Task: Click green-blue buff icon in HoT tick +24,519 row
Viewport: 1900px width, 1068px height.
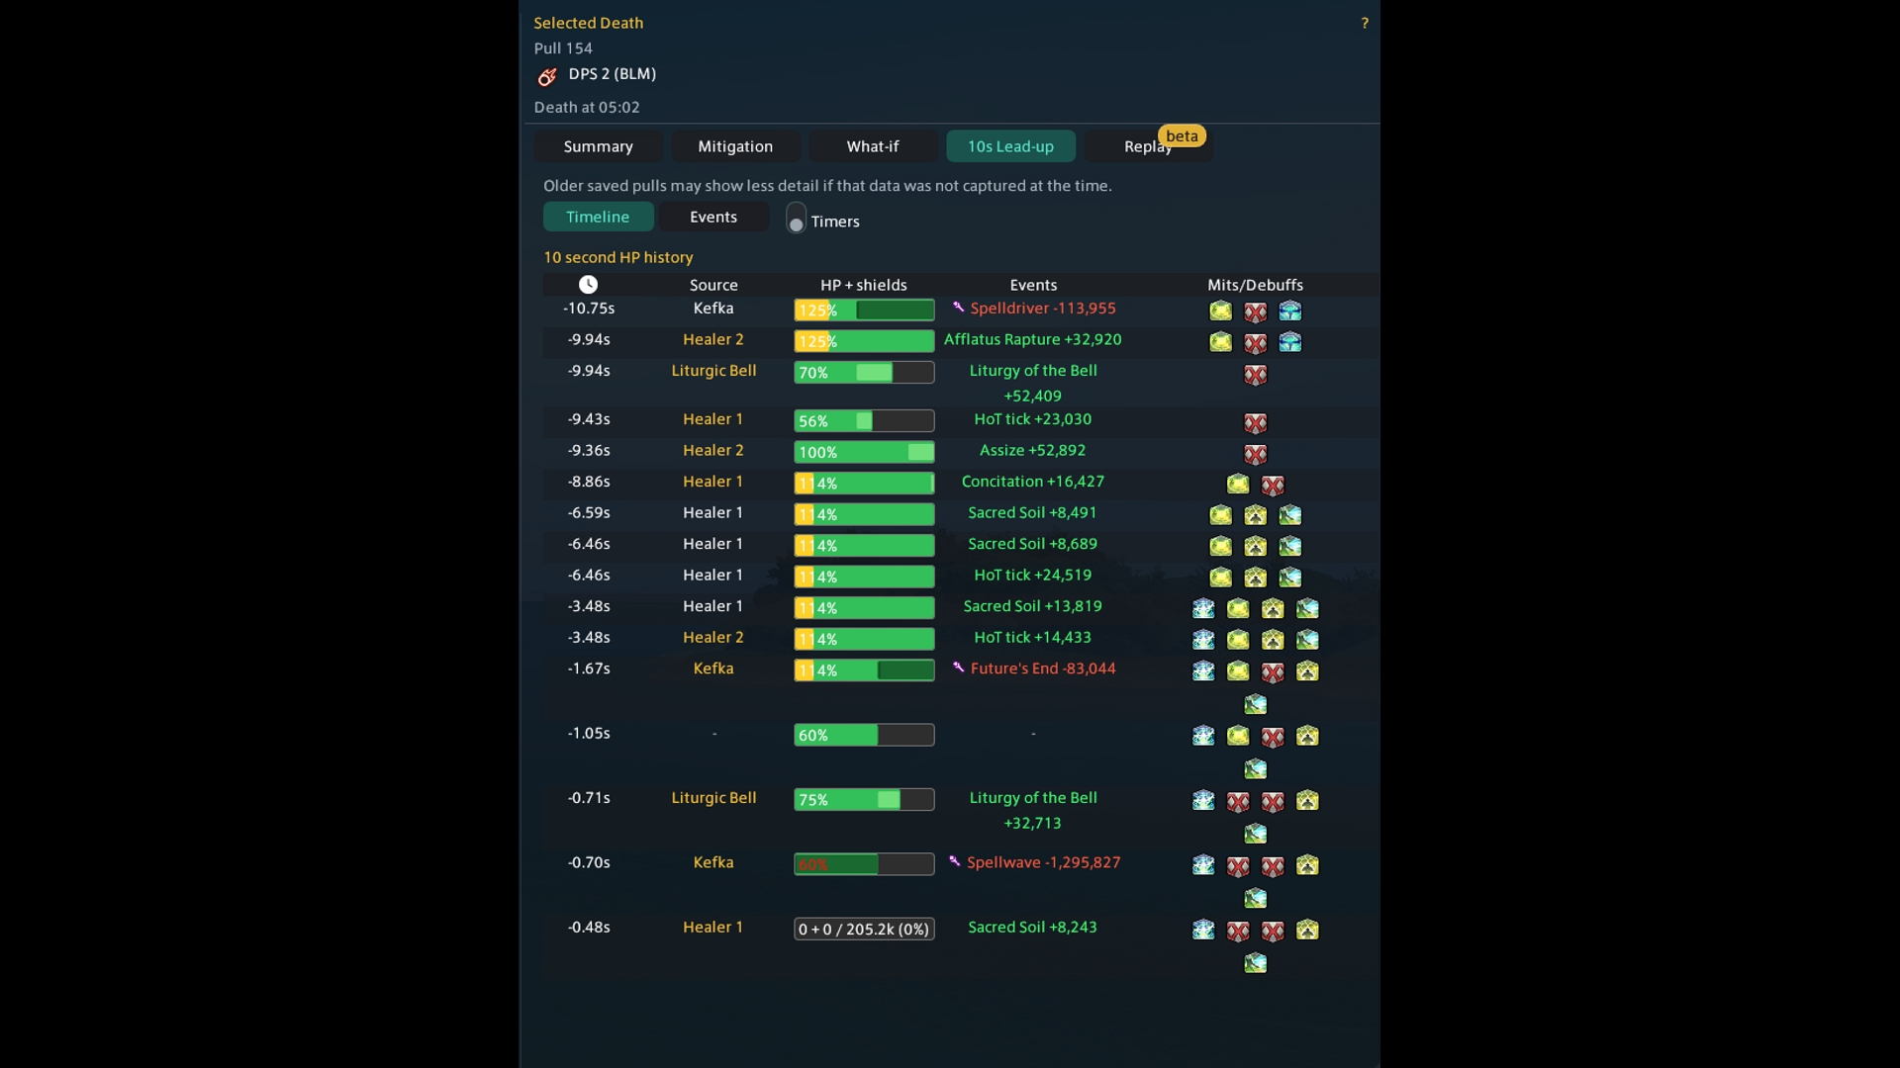Action: 1289,578
